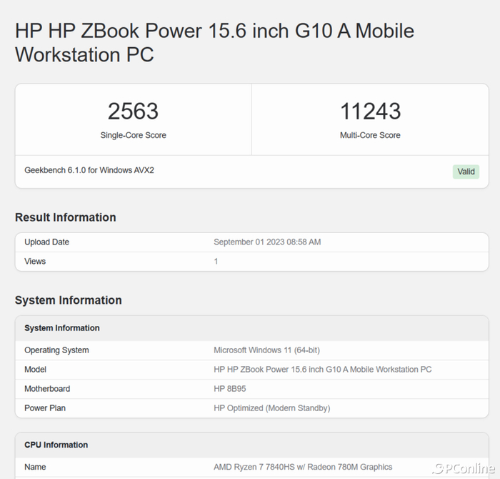Click the Power Plan row label
The height and width of the screenshot is (479, 500).
pos(45,408)
